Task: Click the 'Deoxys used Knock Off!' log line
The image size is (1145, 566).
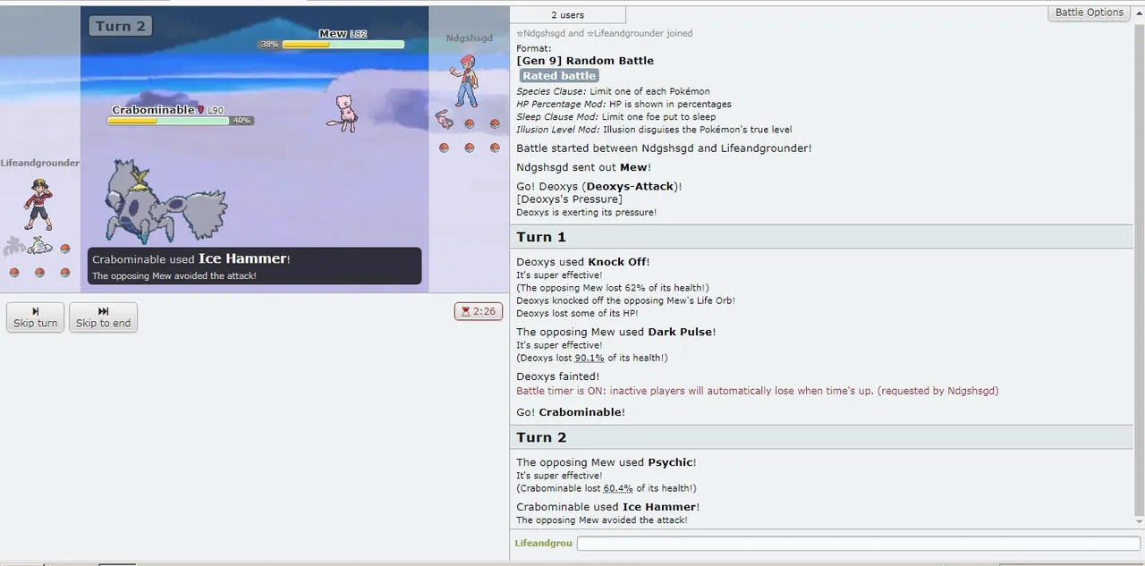Action: (583, 262)
